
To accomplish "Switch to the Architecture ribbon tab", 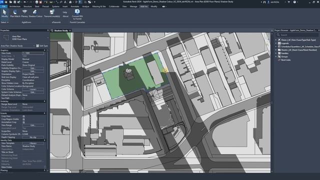I will pyautogui.click(x=15, y=6).
